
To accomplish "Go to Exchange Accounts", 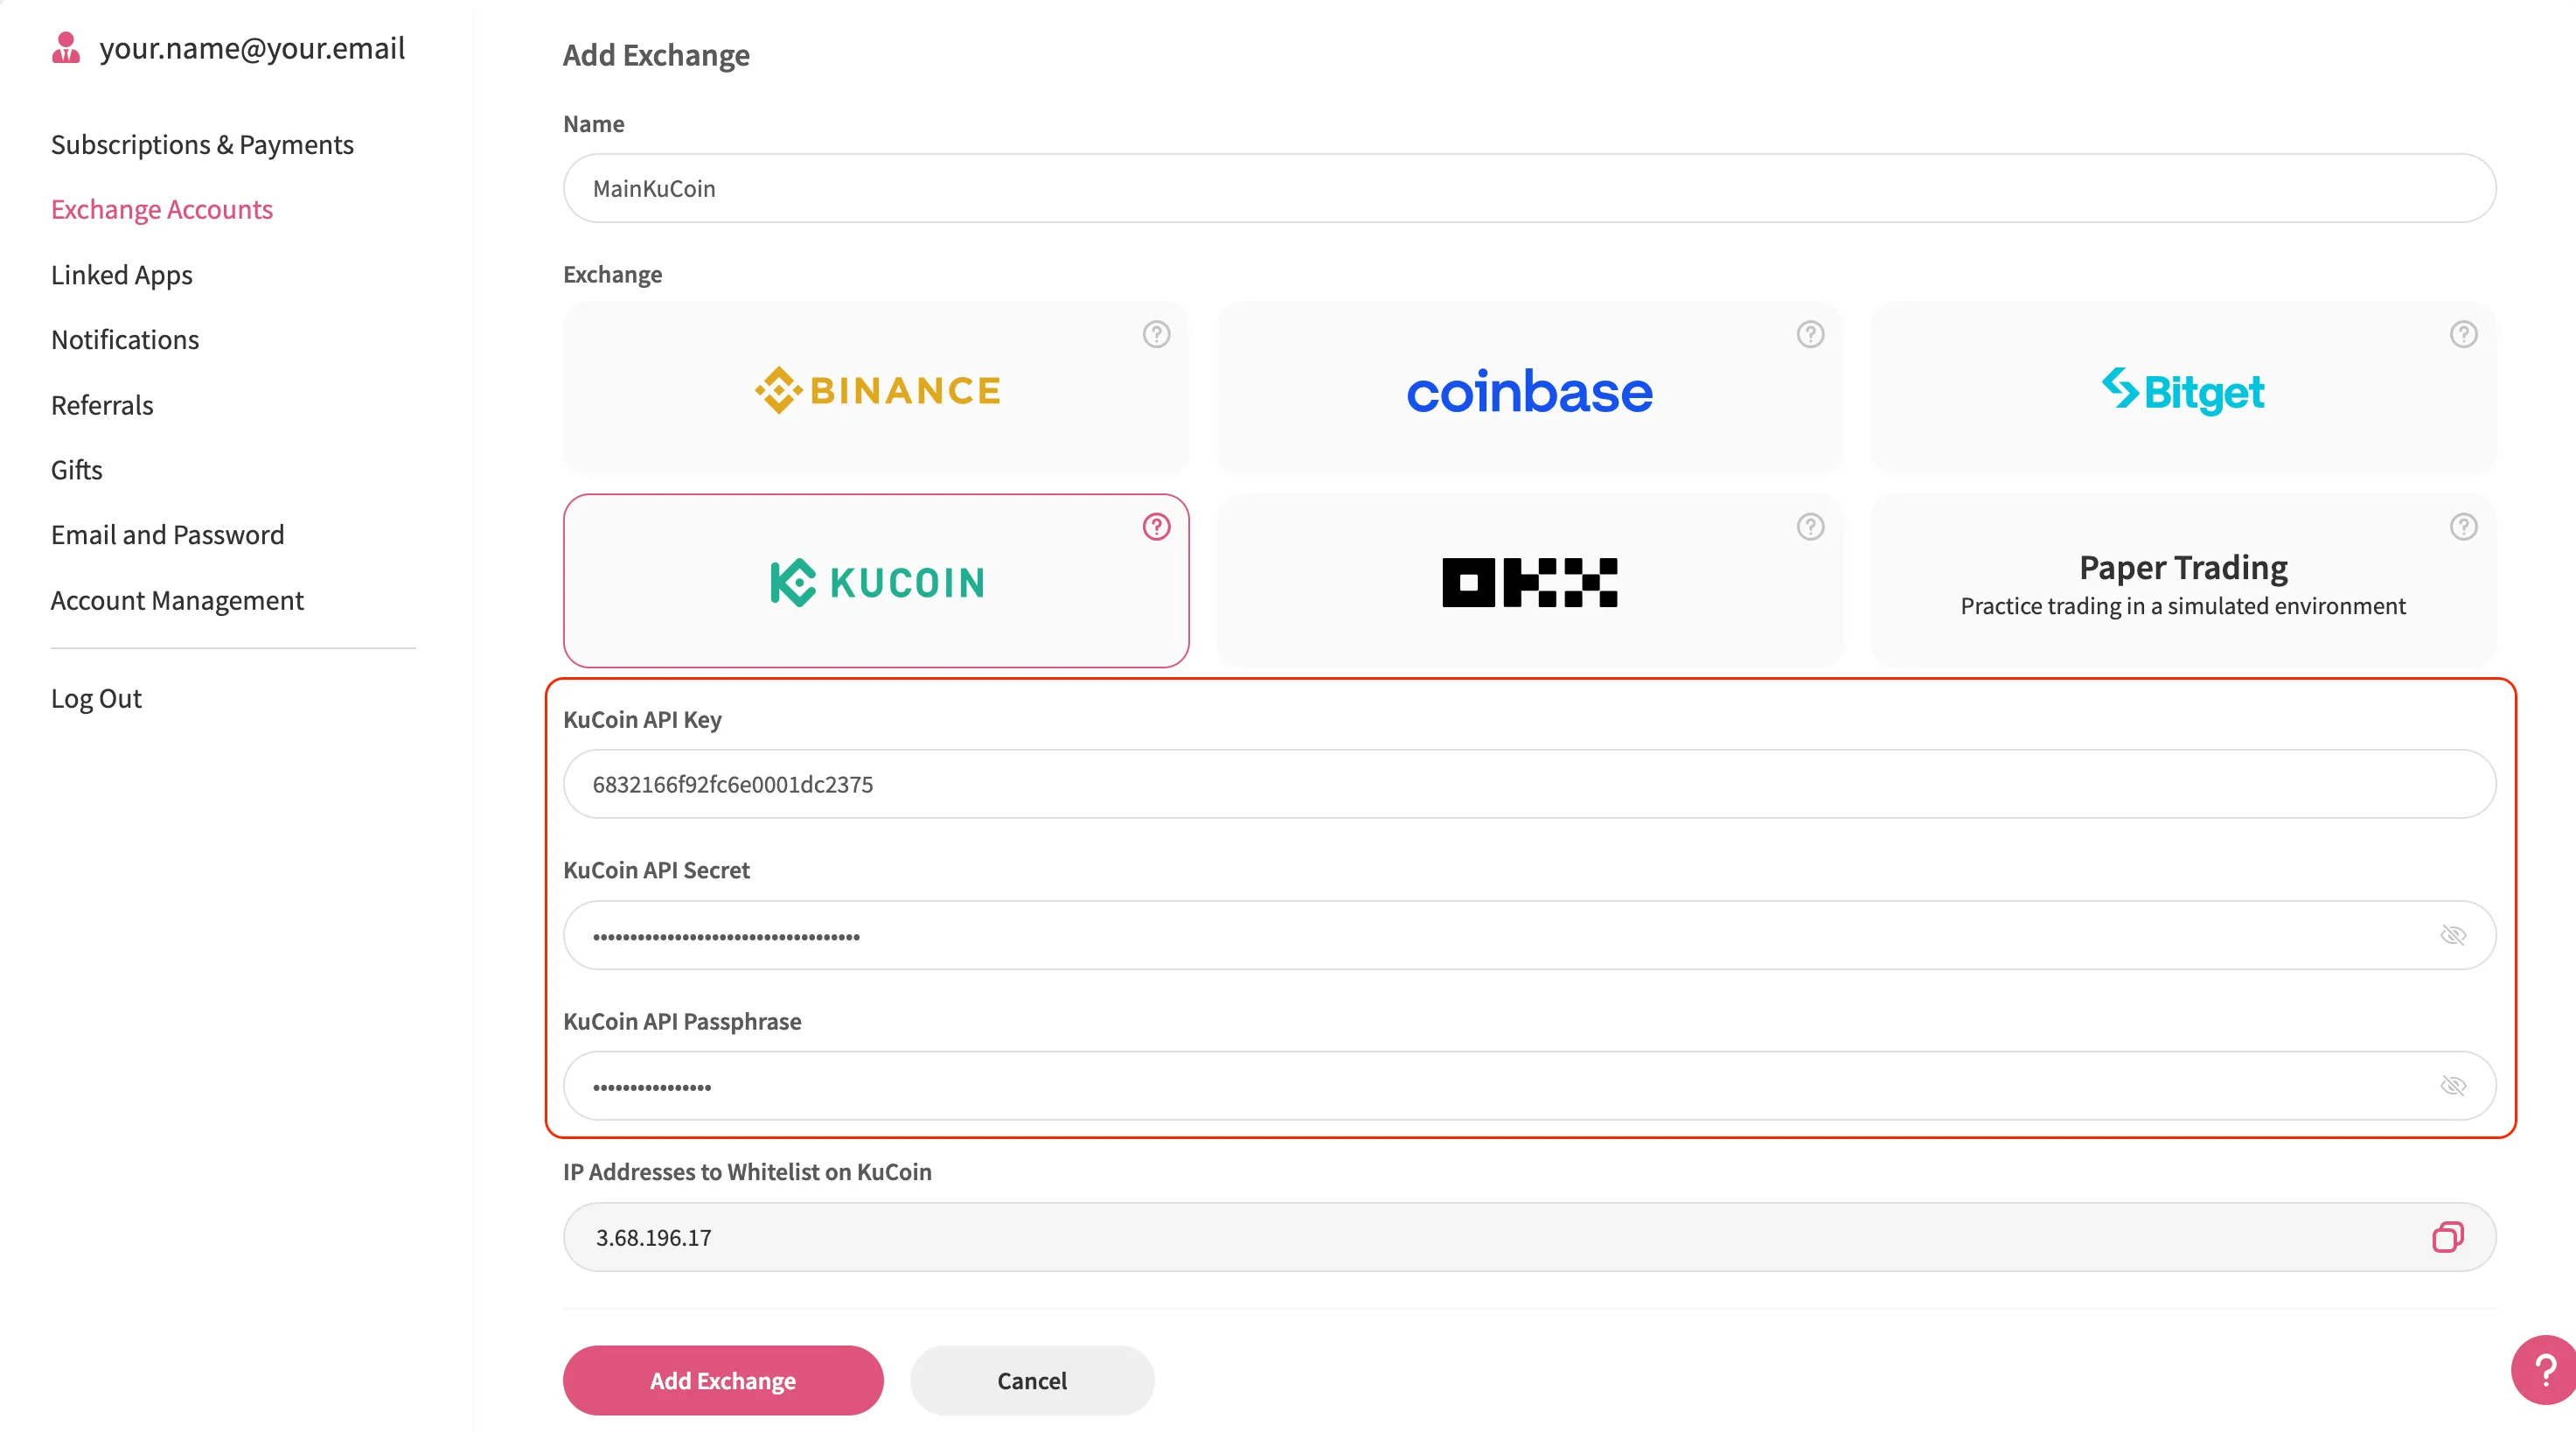I will tap(162, 209).
